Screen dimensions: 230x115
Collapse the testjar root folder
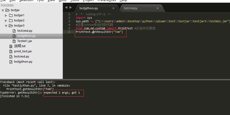(3, 10)
